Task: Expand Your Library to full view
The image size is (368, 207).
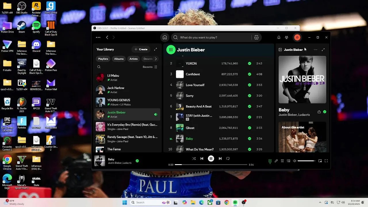Action: click(x=156, y=49)
